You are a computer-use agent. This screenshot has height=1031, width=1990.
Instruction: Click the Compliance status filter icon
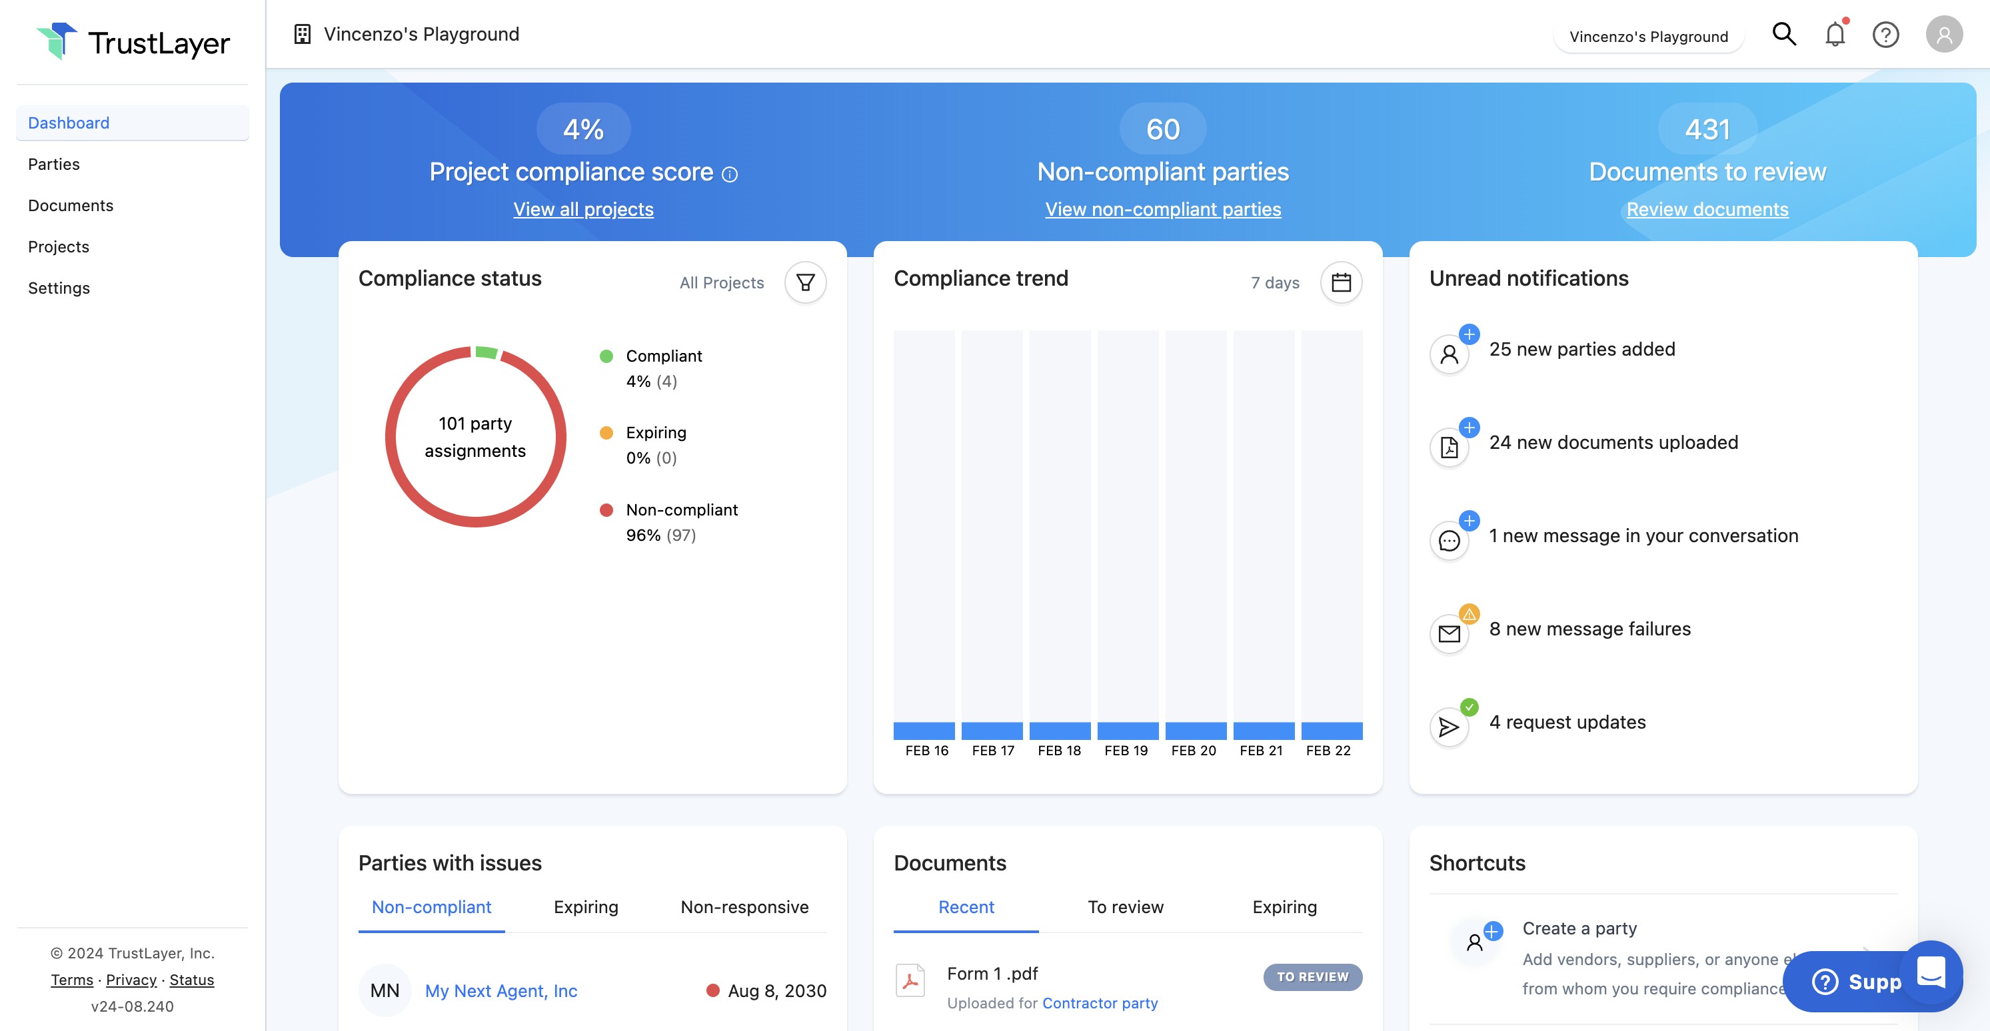tap(805, 282)
